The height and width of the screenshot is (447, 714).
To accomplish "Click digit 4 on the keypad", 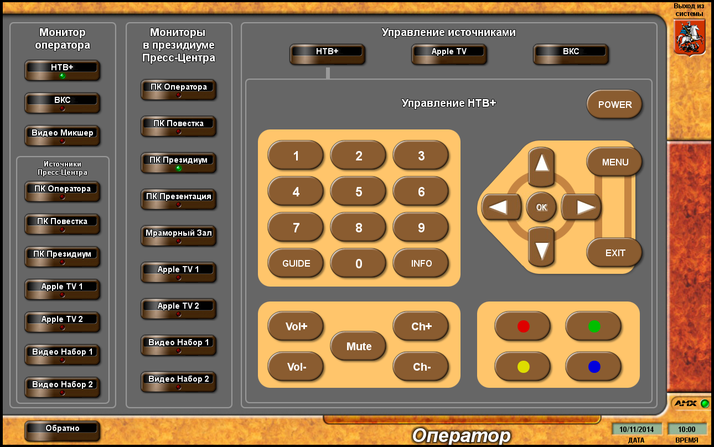I will [x=296, y=191].
